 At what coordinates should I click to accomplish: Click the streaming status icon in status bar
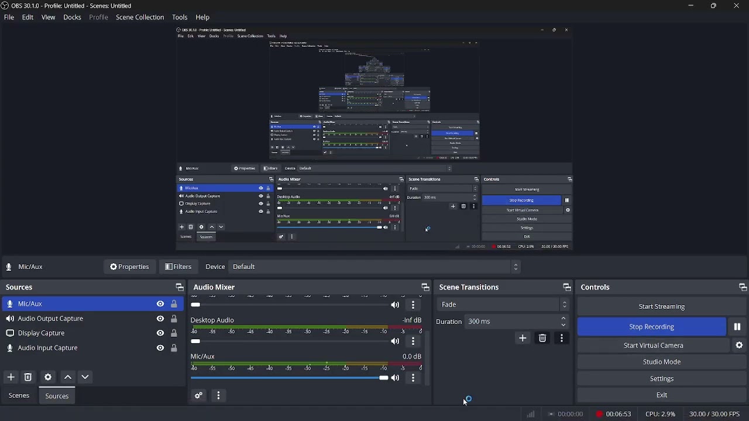[x=552, y=415]
